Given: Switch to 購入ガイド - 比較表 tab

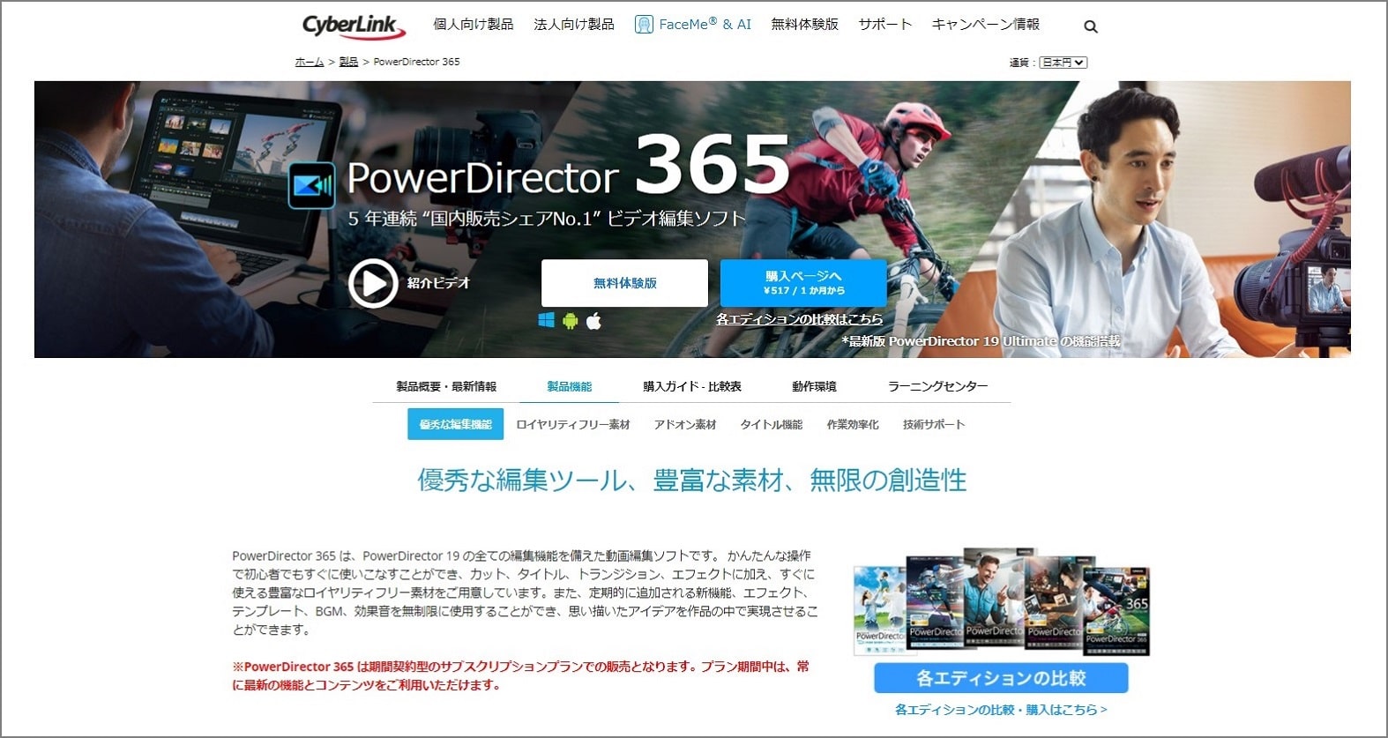Looking at the screenshot, I should 692,386.
